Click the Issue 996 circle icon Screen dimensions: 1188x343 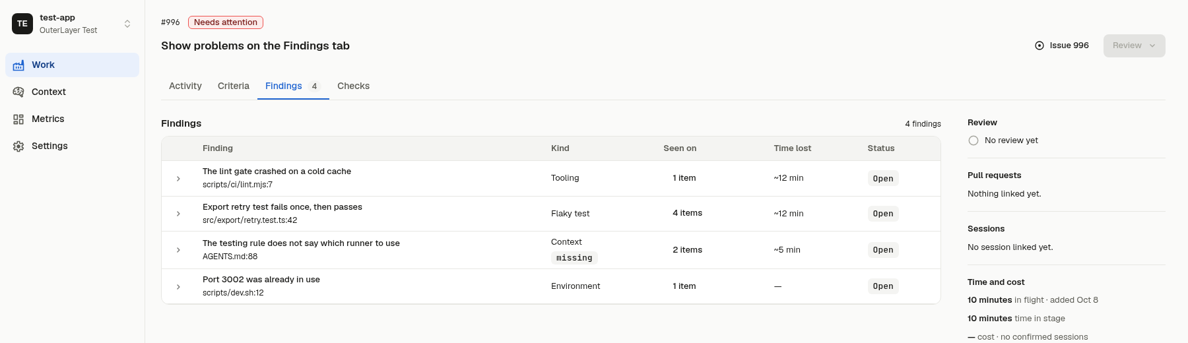pos(1039,46)
